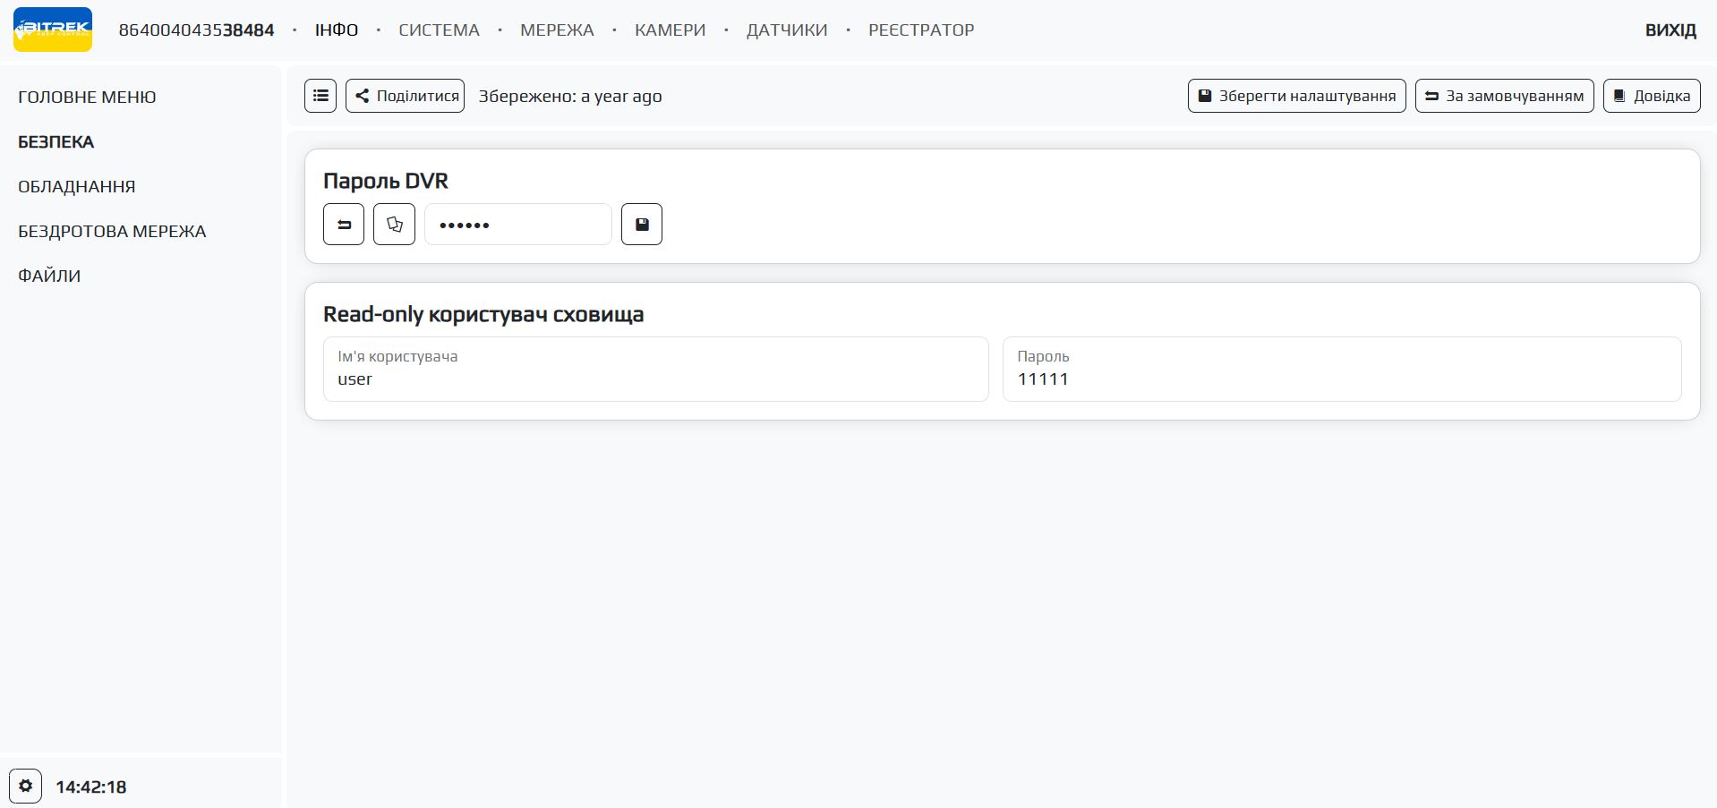This screenshot has width=1717, height=808.
Task: Open the Довідка help button
Action: coord(1652,96)
